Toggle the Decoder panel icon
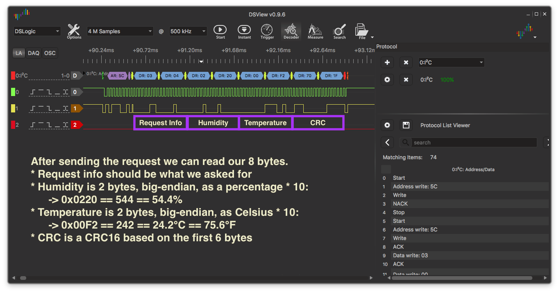559x293 pixels. (x=291, y=31)
